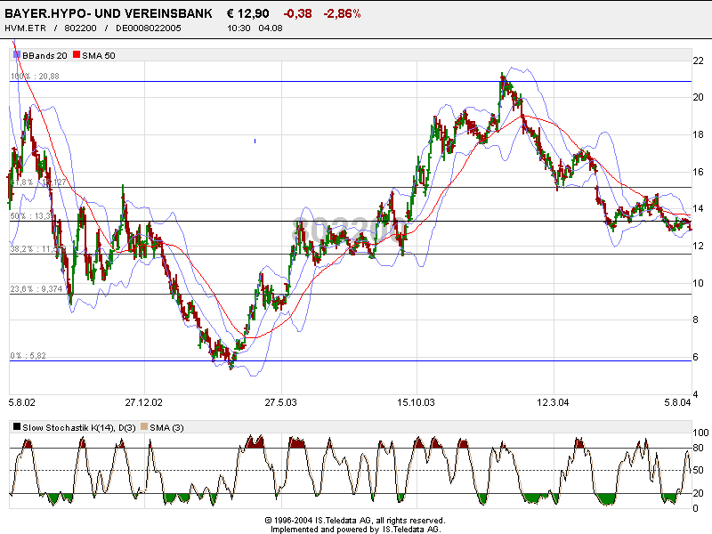This screenshot has width=712, height=534.
Task: Click the black Slow Stochastik legend swatch
Action: (17, 427)
